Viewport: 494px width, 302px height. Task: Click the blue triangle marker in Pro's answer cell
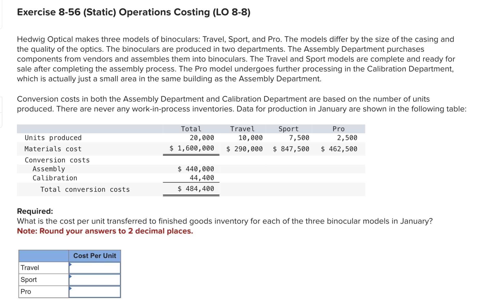[x=70, y=288]
